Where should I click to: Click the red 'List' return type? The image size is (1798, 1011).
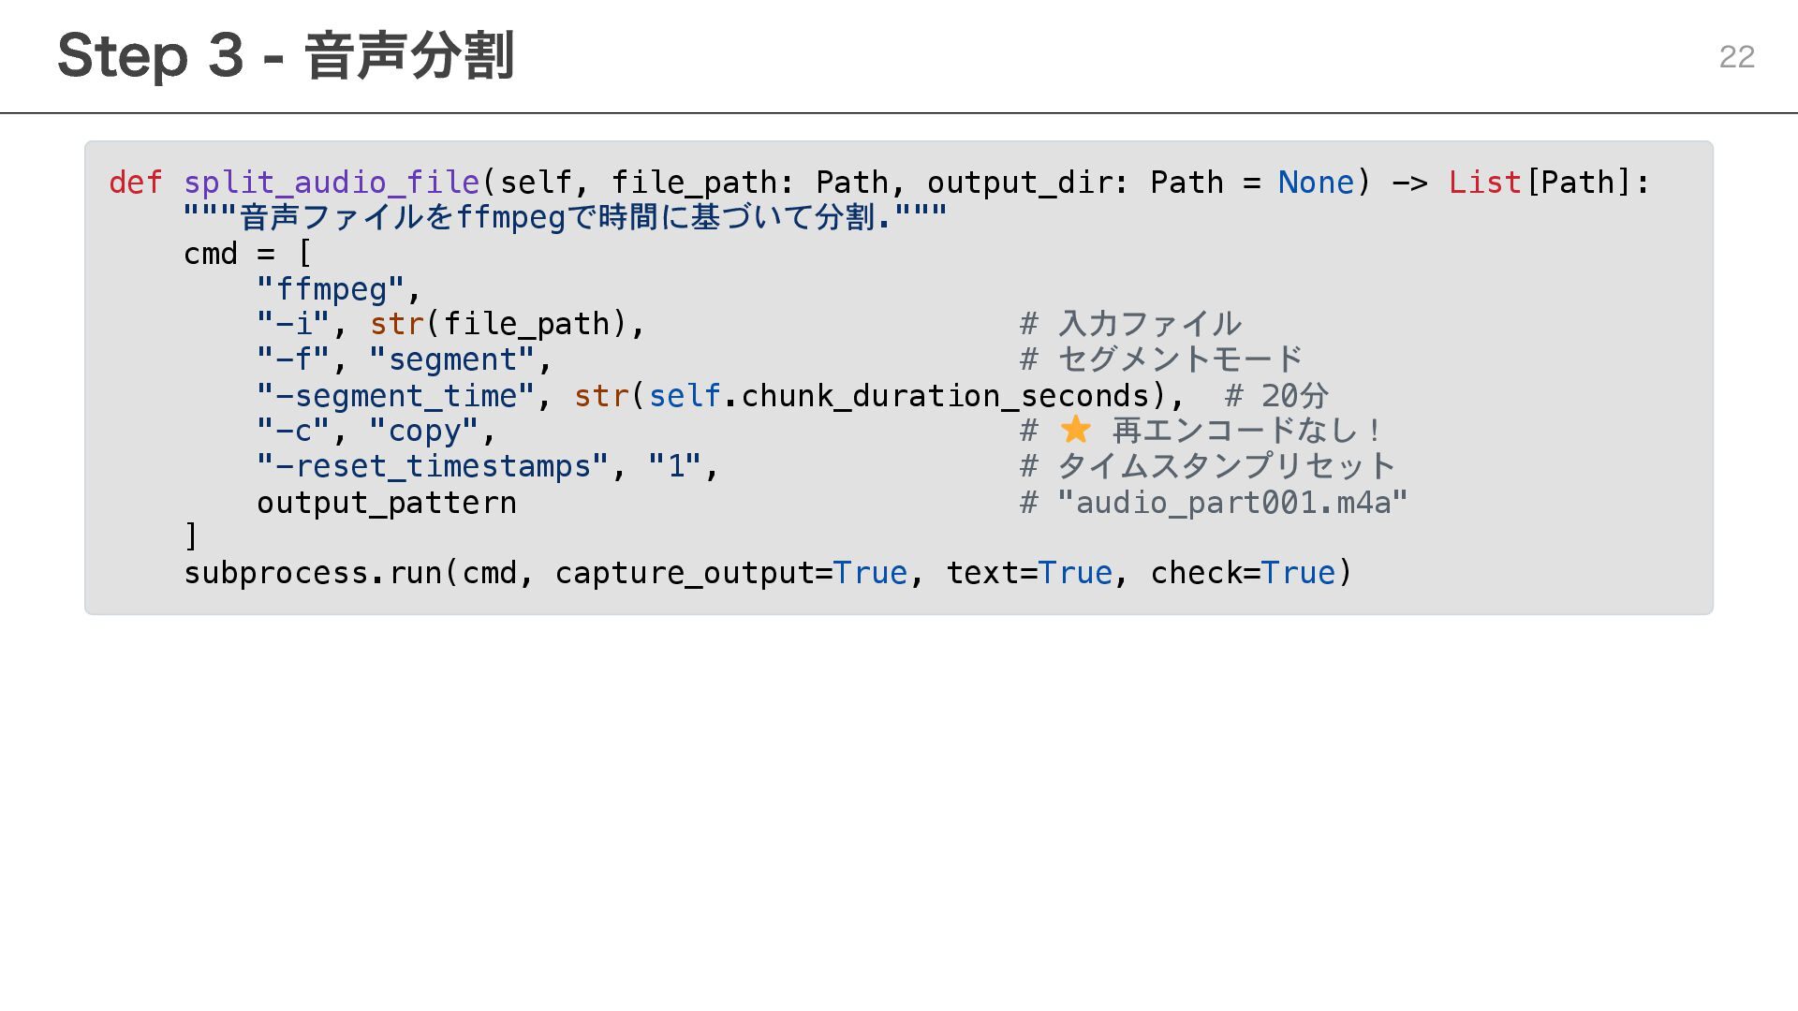[x=1484, y=183]
